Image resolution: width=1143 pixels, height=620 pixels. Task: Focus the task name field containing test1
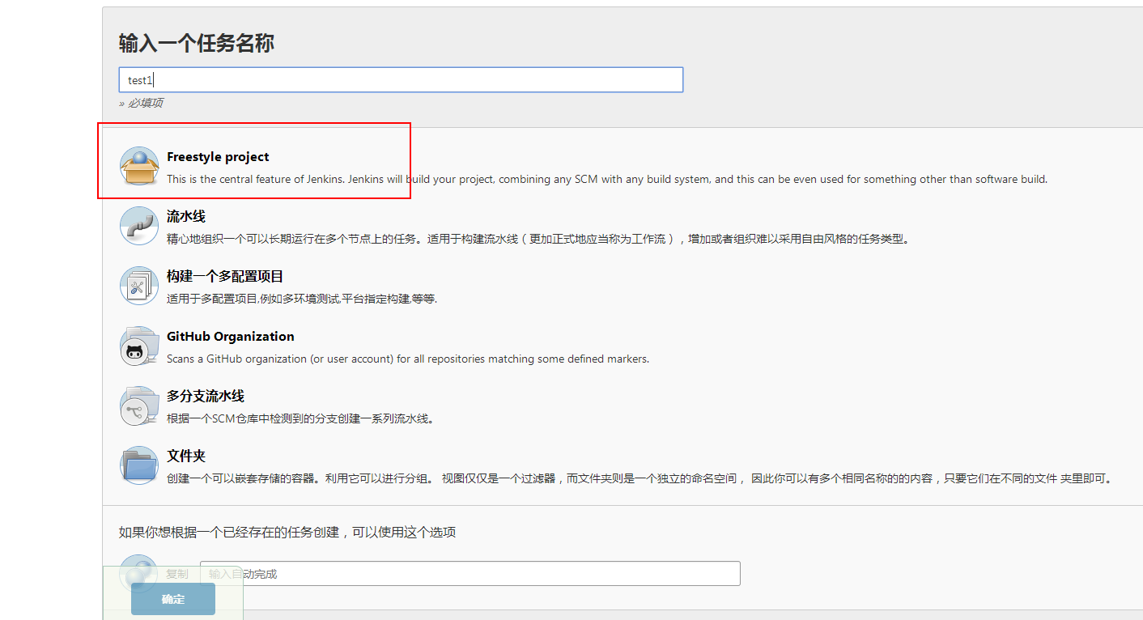(x=402, y=80)
